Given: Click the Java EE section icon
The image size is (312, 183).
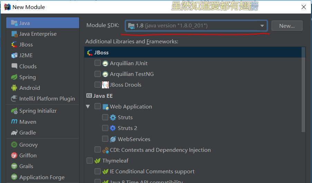Looking at the screenshot, I should click(x=89, y=96).
